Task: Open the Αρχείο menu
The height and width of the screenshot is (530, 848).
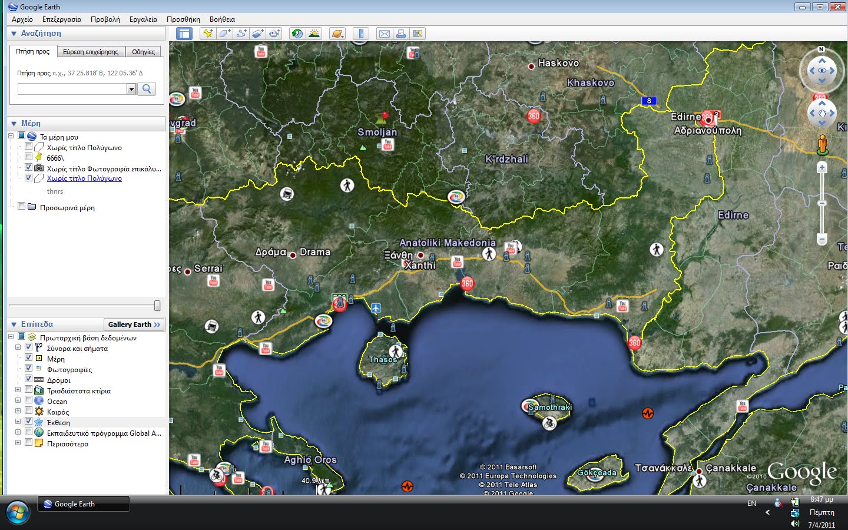Action: [x=22, y=19]
